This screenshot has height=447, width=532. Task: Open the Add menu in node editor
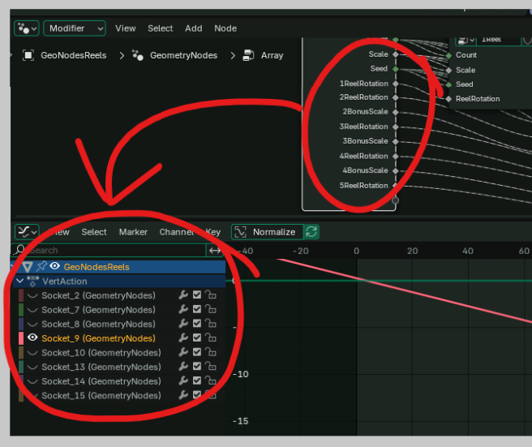[x=193, y=28]
